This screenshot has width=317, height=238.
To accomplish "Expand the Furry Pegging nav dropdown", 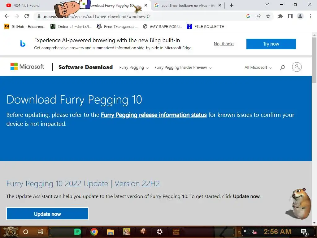I will [134, 68].
